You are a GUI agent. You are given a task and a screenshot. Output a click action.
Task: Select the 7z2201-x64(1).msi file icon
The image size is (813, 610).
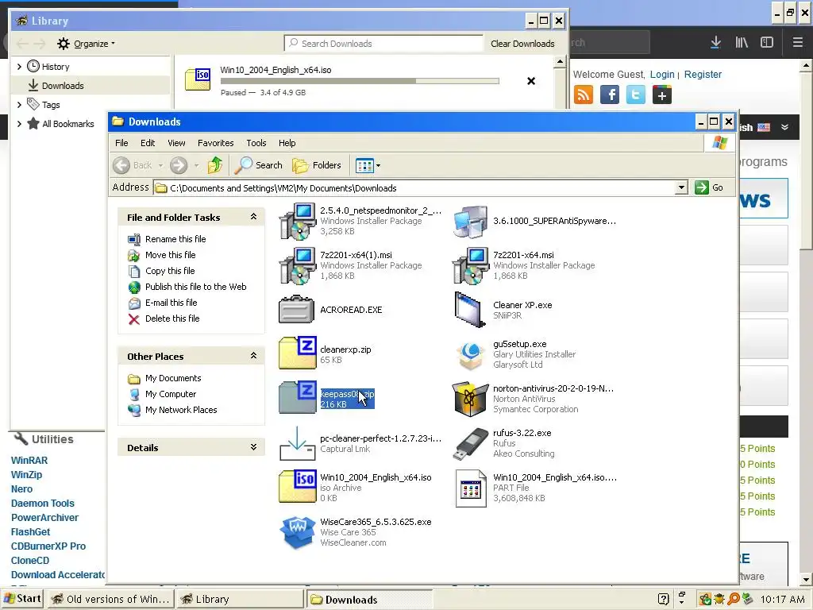[297, 265]
